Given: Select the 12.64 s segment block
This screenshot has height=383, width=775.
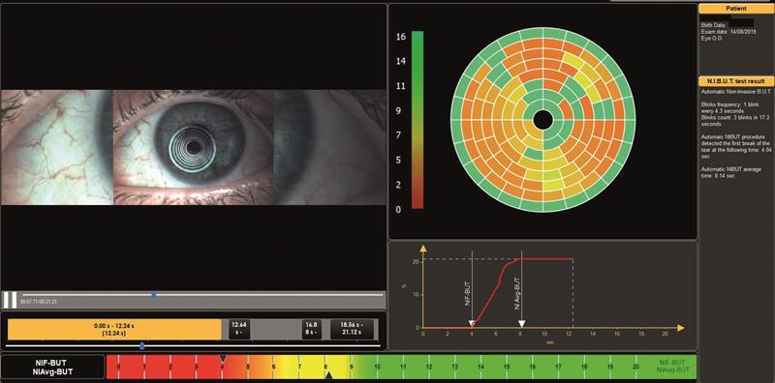Looking at the screenshot, I should (239, 329).
